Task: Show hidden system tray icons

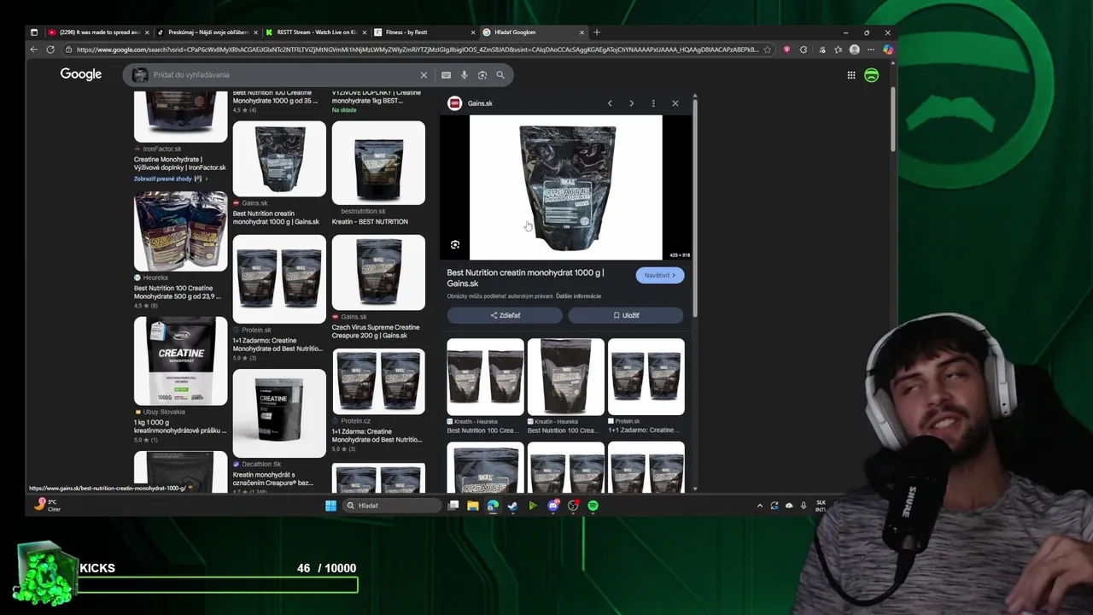Action: click(x=760, y=506)
